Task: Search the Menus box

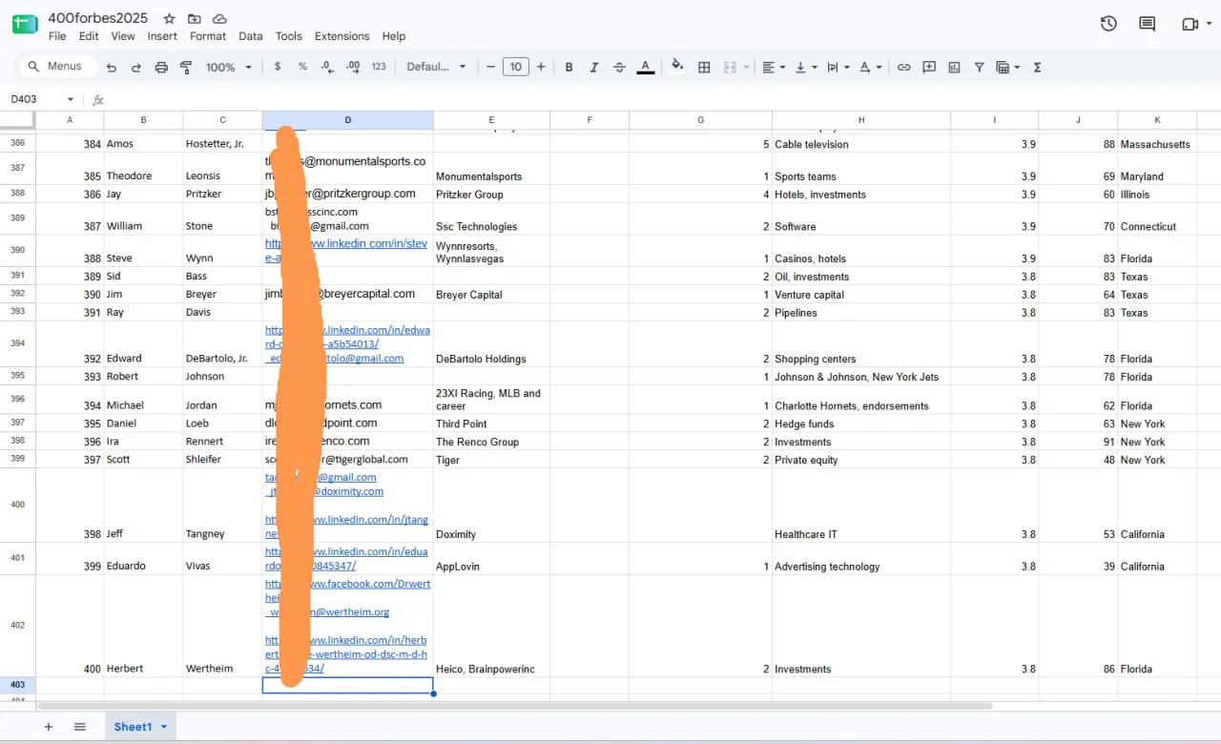Action: point(58,67)
